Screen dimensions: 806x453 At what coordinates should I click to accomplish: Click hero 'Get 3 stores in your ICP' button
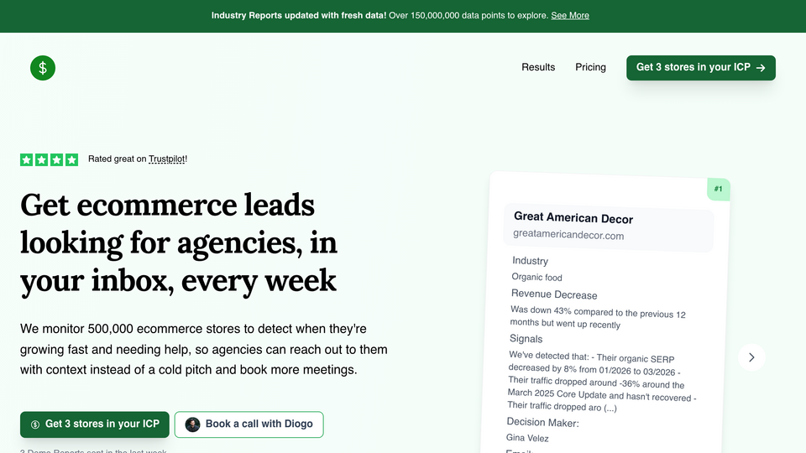(x=95, y=424)
